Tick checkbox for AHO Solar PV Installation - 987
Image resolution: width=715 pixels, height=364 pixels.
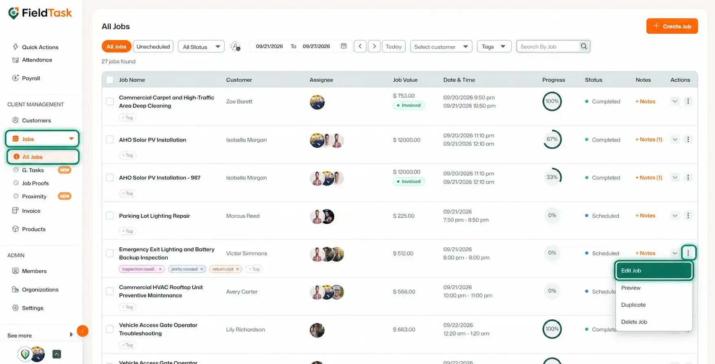pyautogui.click(x=110, y=178)
